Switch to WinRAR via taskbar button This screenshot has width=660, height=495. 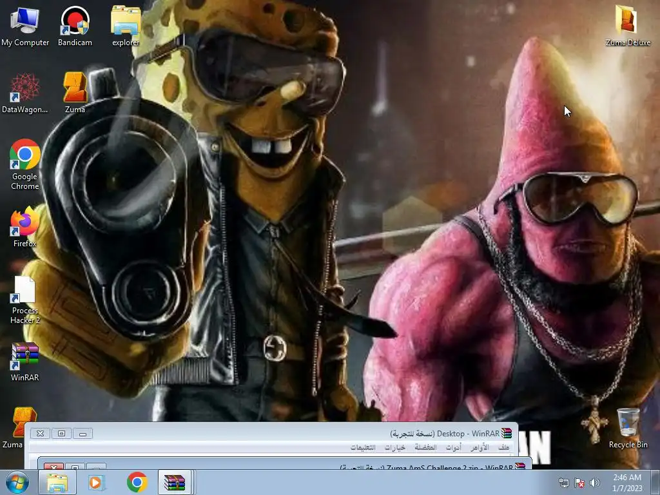(x=175, y=482)
